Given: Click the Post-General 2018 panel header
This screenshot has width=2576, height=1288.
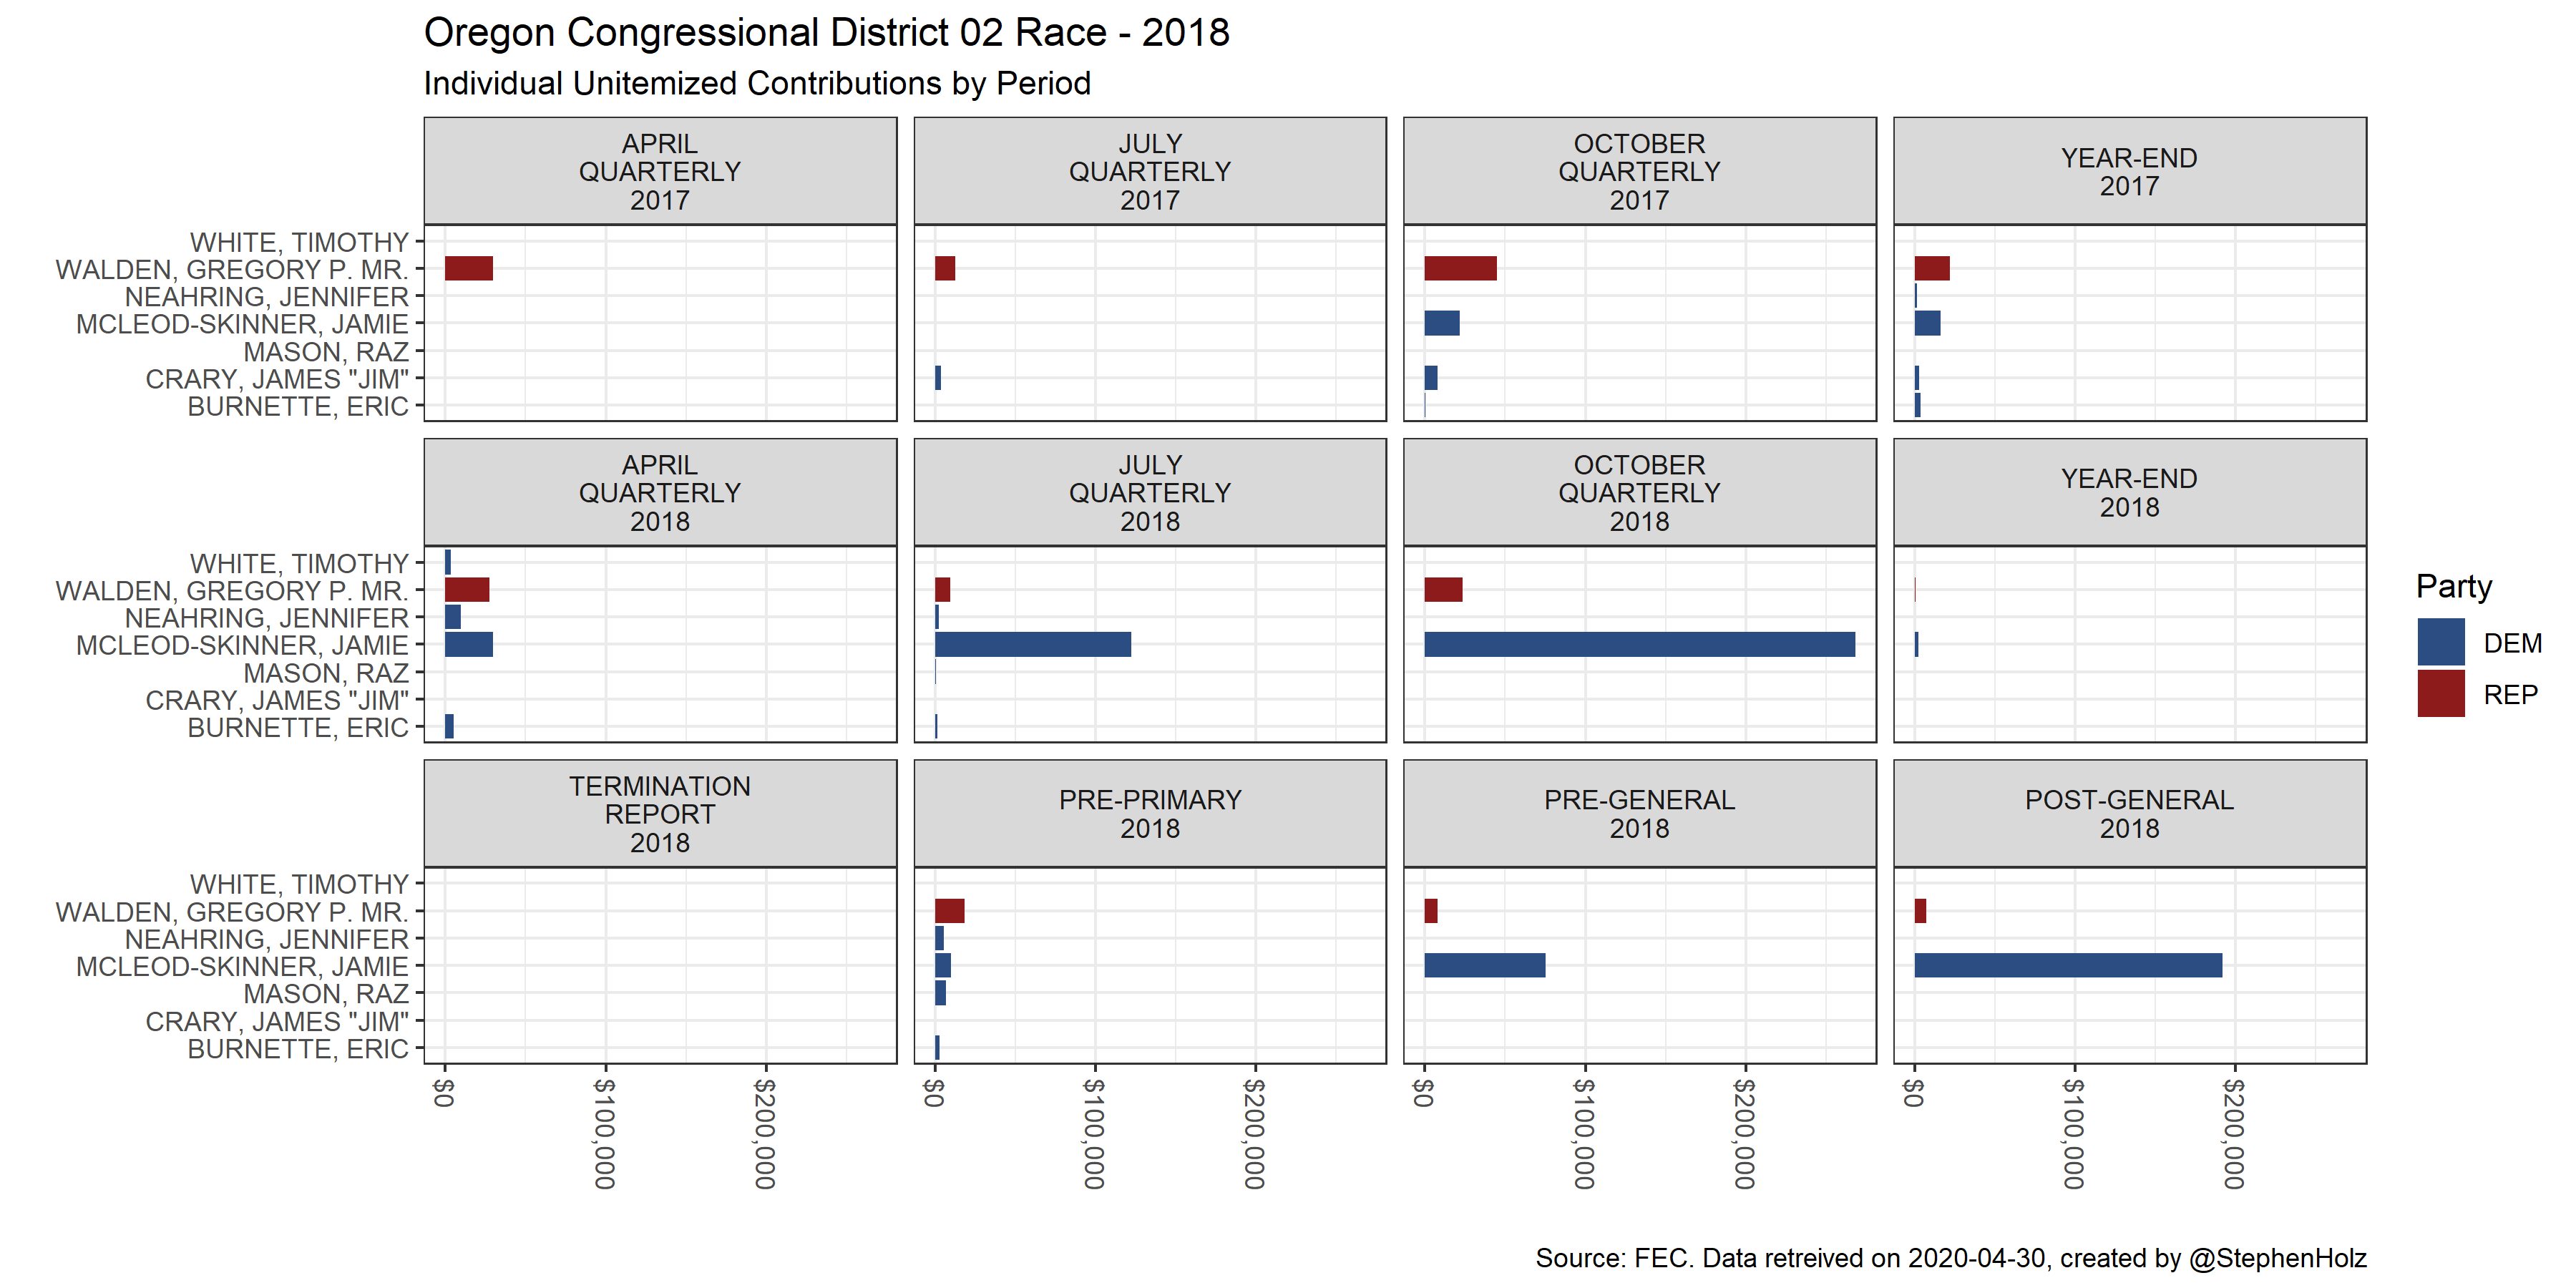Looking at the screenshot, I should 2129,814.
